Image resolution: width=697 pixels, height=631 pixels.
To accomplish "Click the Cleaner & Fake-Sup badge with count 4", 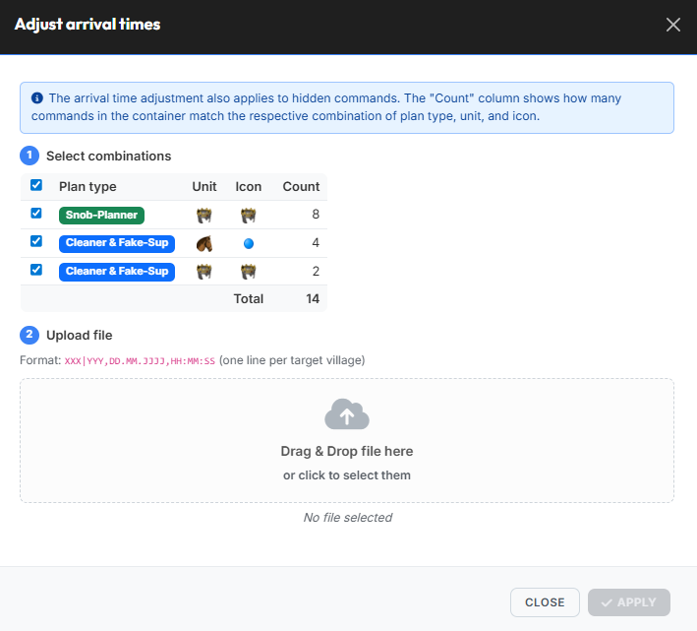I will (x=117, y=243).
